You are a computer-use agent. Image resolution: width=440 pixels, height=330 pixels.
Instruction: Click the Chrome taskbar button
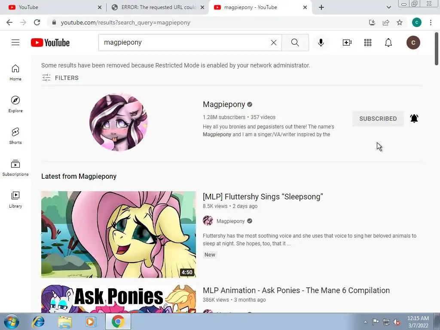tap(118, 321)
